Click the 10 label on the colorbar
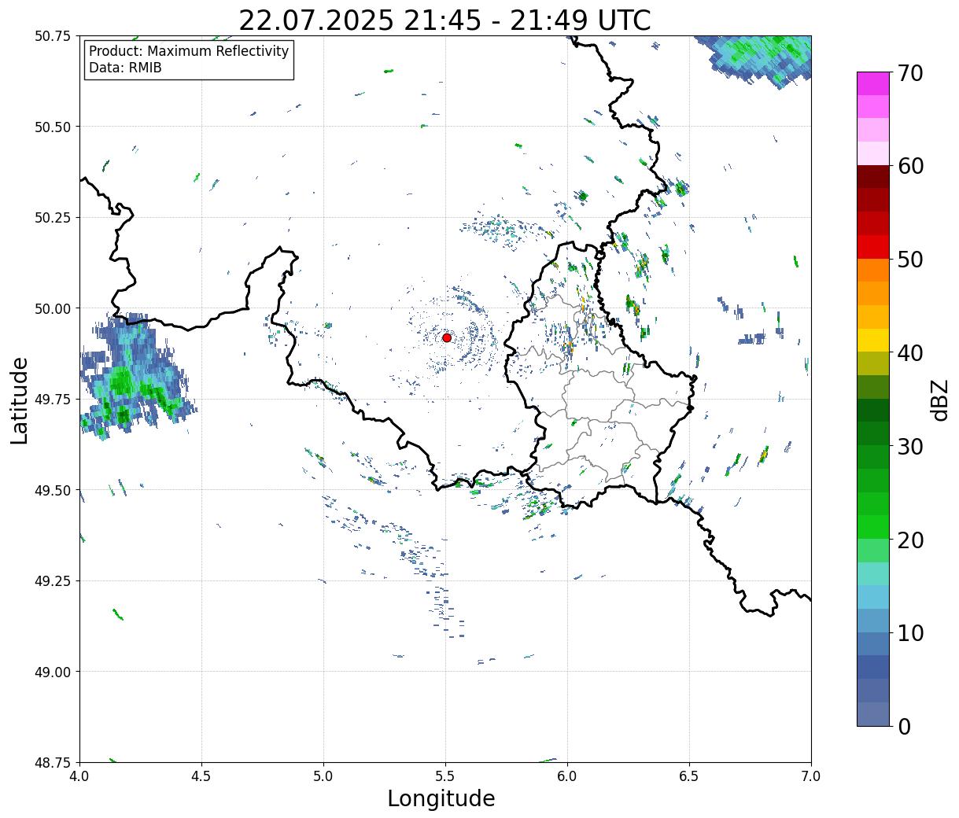Image resolution: width=959 pixels, height=818 pixels. [910, 633]
